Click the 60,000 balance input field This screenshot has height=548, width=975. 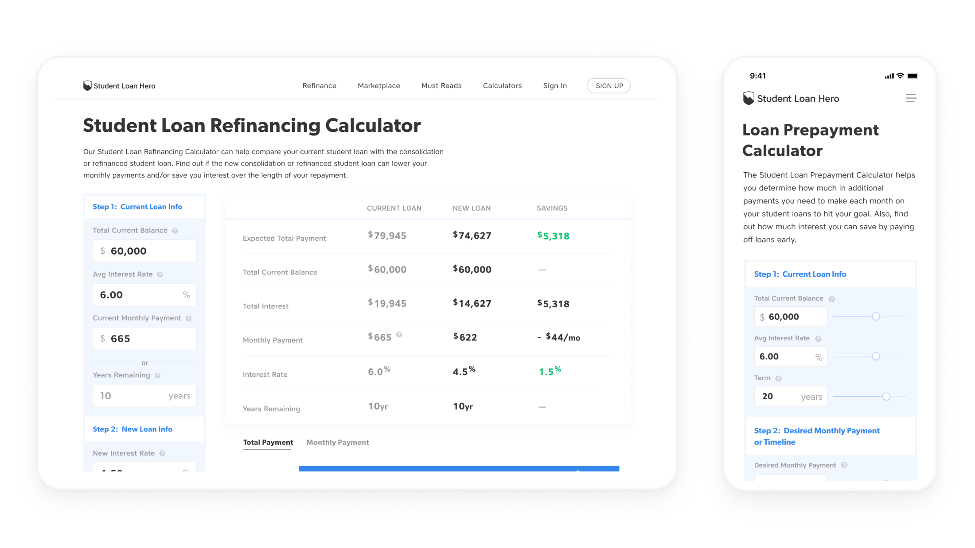click(144, 251)
